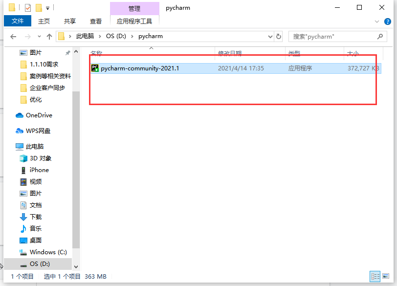This screenshot has width=397, height=286.
Task: Open pinned 图片 in quick access
Action: 35,53
